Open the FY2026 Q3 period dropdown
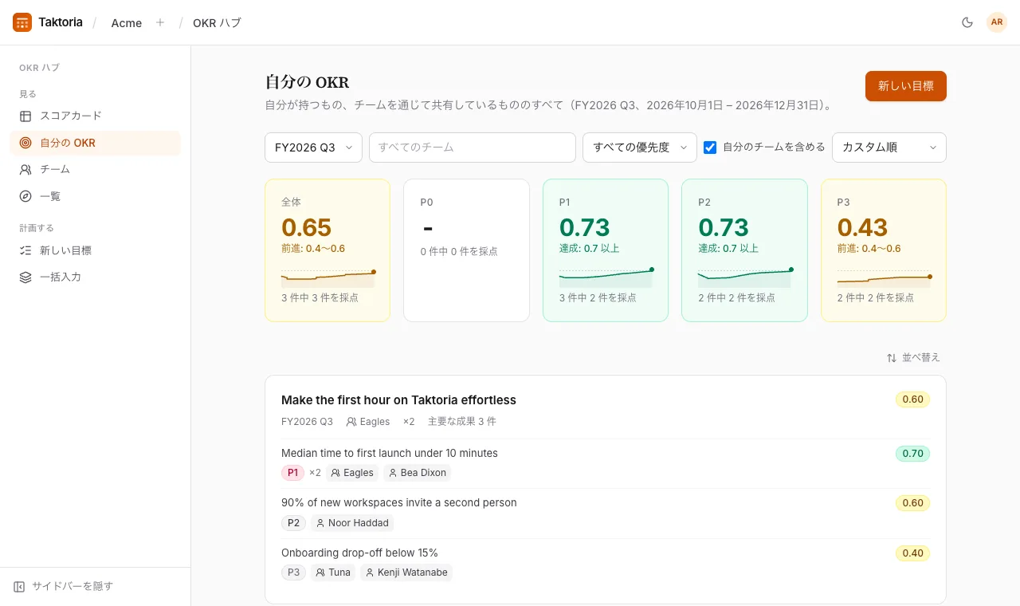The height and width of the screenshot is (606, 1020). click(313, 148)
